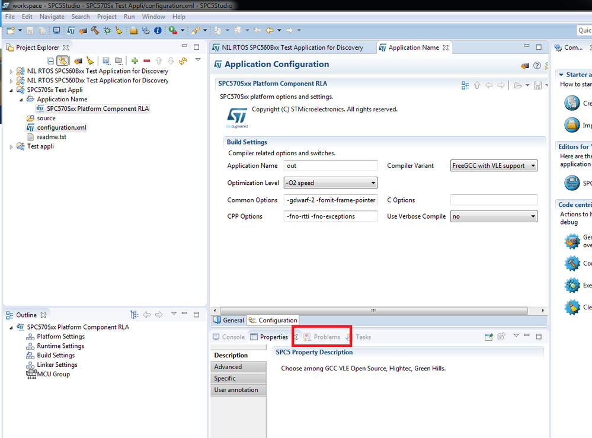Expand the Test appli project node
592x438 pixels.
click(11, 147)
